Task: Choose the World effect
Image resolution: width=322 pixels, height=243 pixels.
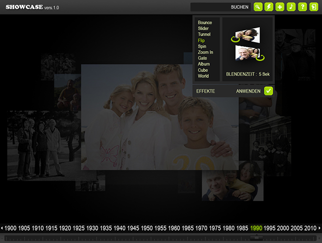Action: [203, 76]
